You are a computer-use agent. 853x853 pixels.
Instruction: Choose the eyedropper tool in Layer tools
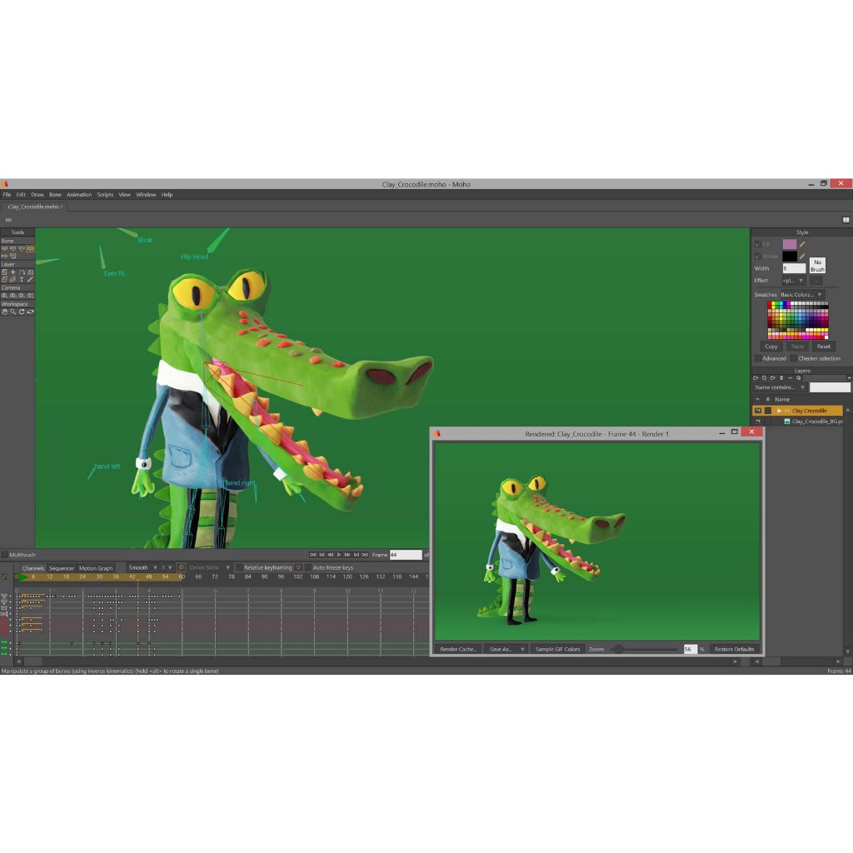coord(31,279)
